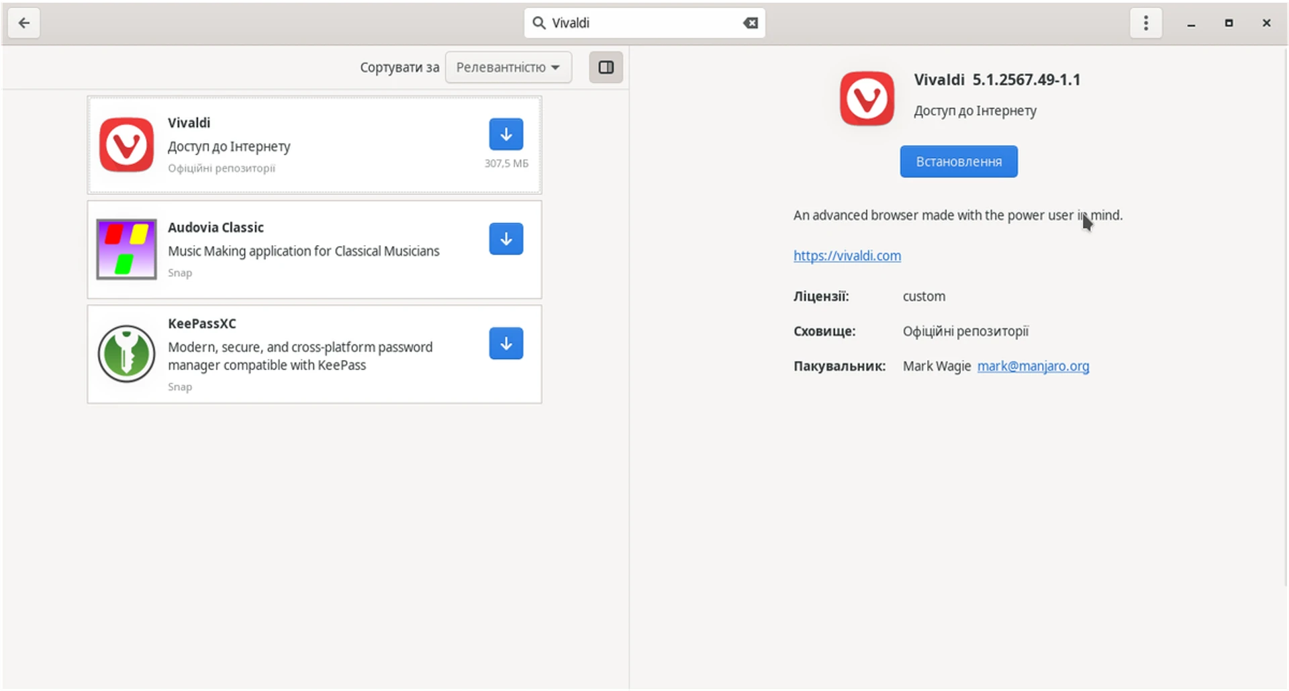Click the Mark Wagie packager name
The image size is (1289, 691).
click(937, 366)
